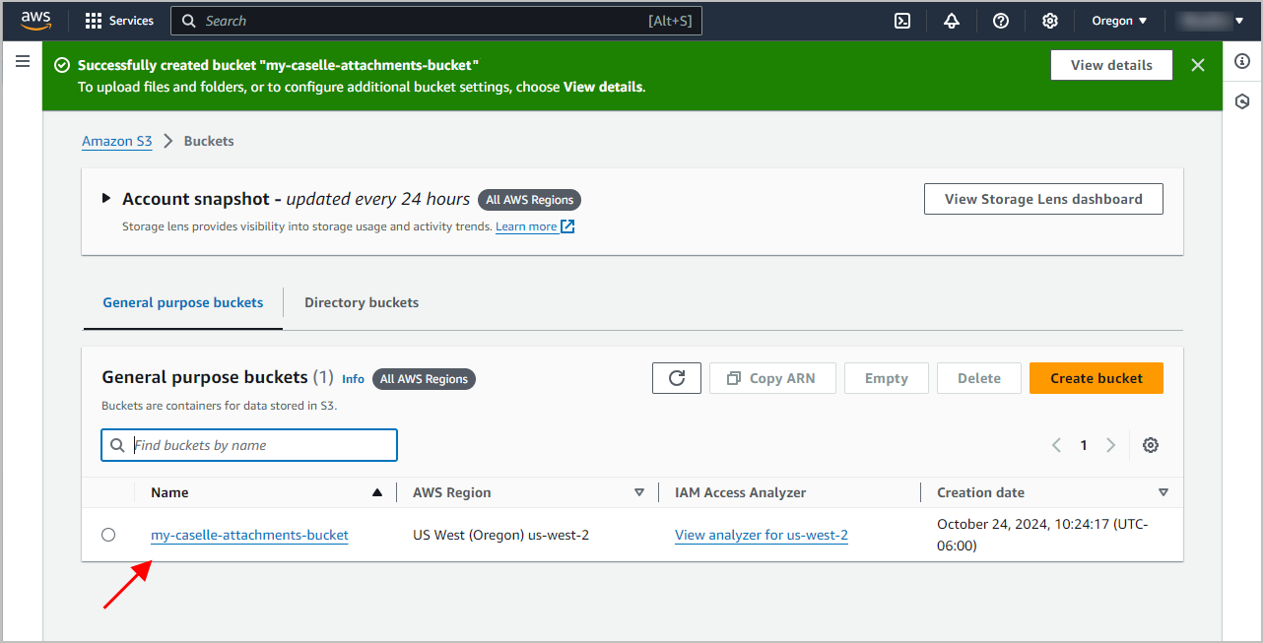
Task: Dismiss the green success banner
Action: [x=1198, y=65]
